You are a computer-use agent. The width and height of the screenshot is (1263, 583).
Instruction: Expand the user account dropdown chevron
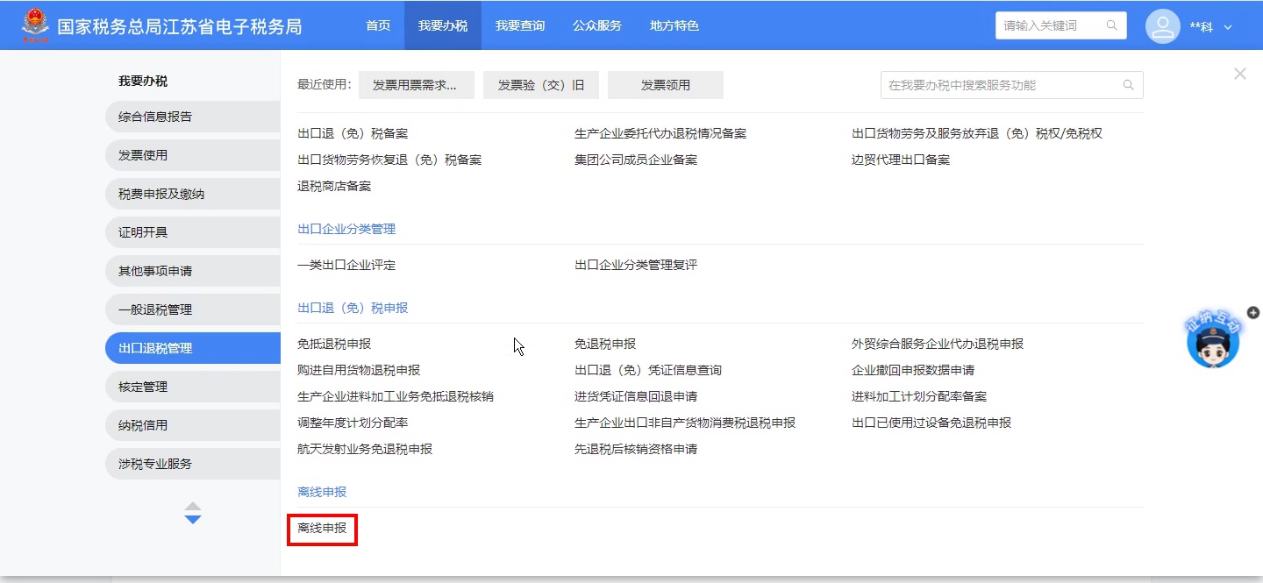click(1228, 27)
